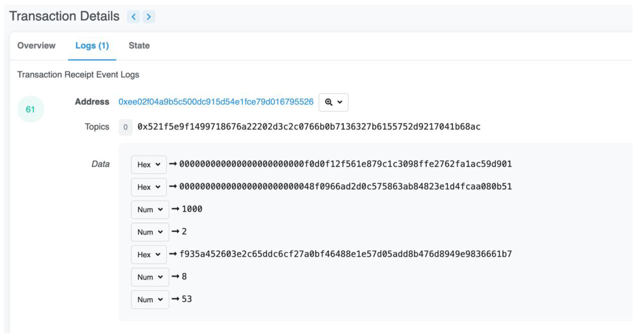Click the first data hex value ending 59d901
The width and height of the screenshot is (635, 335).
[x=345, y=164]
